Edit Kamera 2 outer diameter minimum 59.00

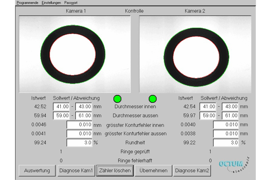[x=208, y=115]
